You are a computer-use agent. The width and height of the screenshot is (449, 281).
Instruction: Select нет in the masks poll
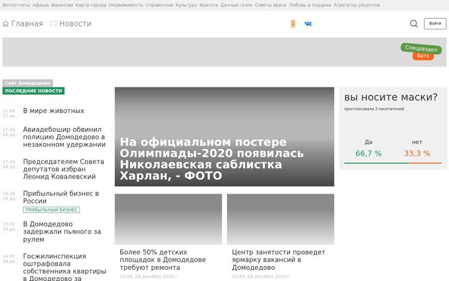[417, 142]
